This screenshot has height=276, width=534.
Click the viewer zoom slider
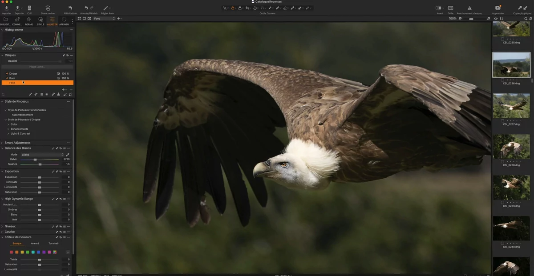pos(474,19)
